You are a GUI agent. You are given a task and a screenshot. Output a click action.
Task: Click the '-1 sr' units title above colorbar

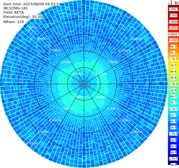tap(173, 2)
